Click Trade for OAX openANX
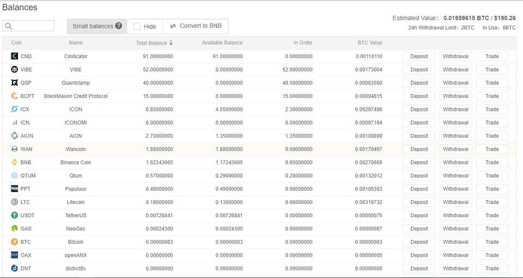 click(x=492, y=255)
